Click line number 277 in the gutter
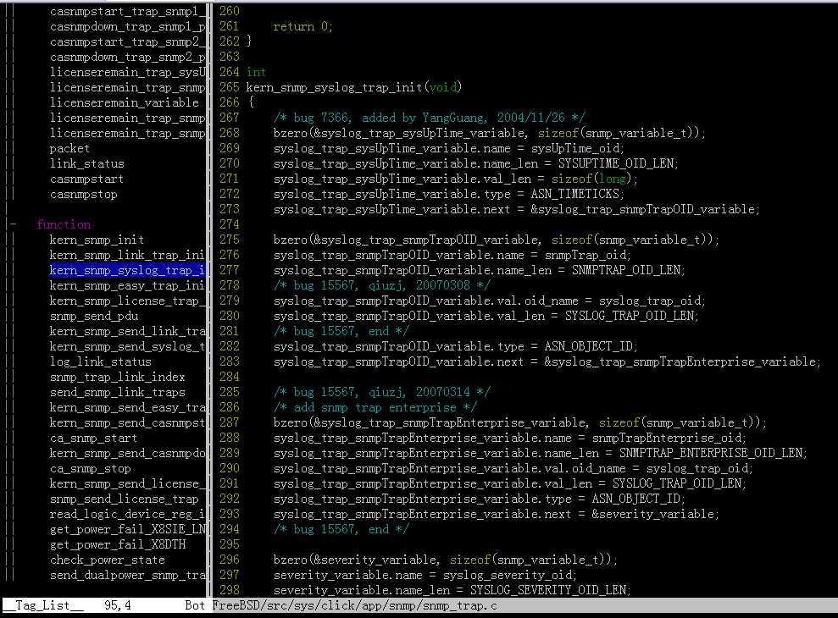Screen dimensions: 838x618 click(230, 270)
